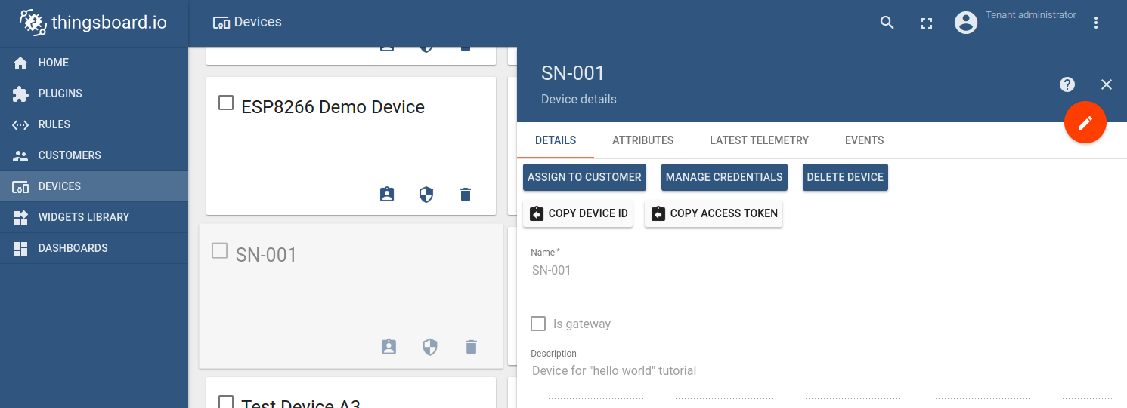Open Dashboards from the sidebar
The height and width of the screenshot is (408, 1127).
[x=73, y=248]
